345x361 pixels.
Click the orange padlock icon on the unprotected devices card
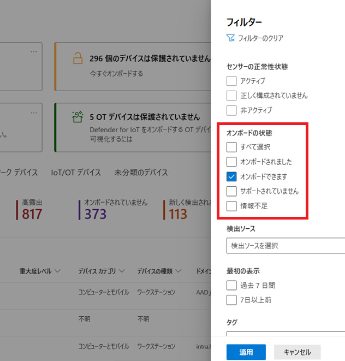point(78,57)
